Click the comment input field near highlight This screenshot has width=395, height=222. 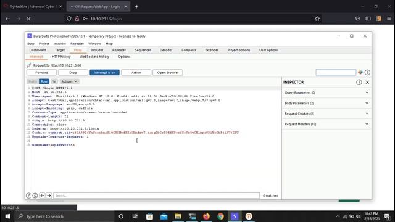click(x=336, y=73)
